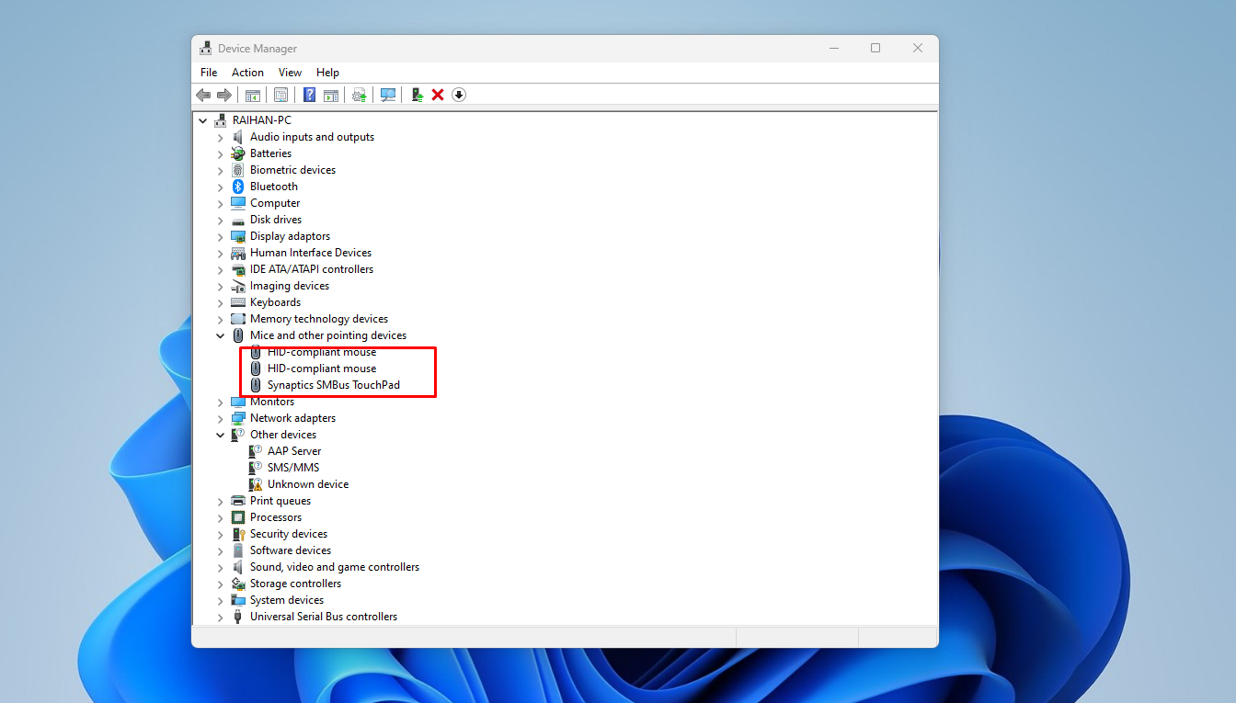Expand Sound, video and game controllers
This screenshot has width=1236, height=703.
(221, 567)
